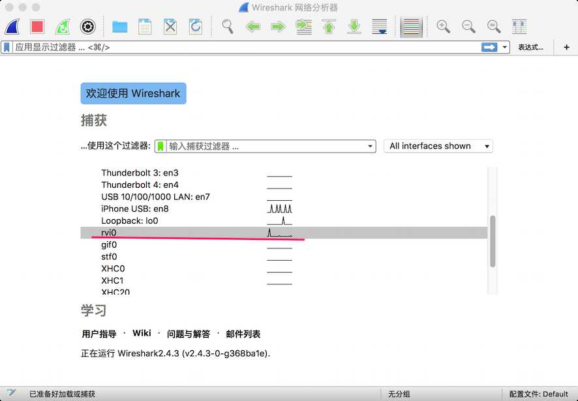Viewport: 578px width, 401px height.
Task: Toggle packet colorization rules icon
Action: click(x=412, y=27)
